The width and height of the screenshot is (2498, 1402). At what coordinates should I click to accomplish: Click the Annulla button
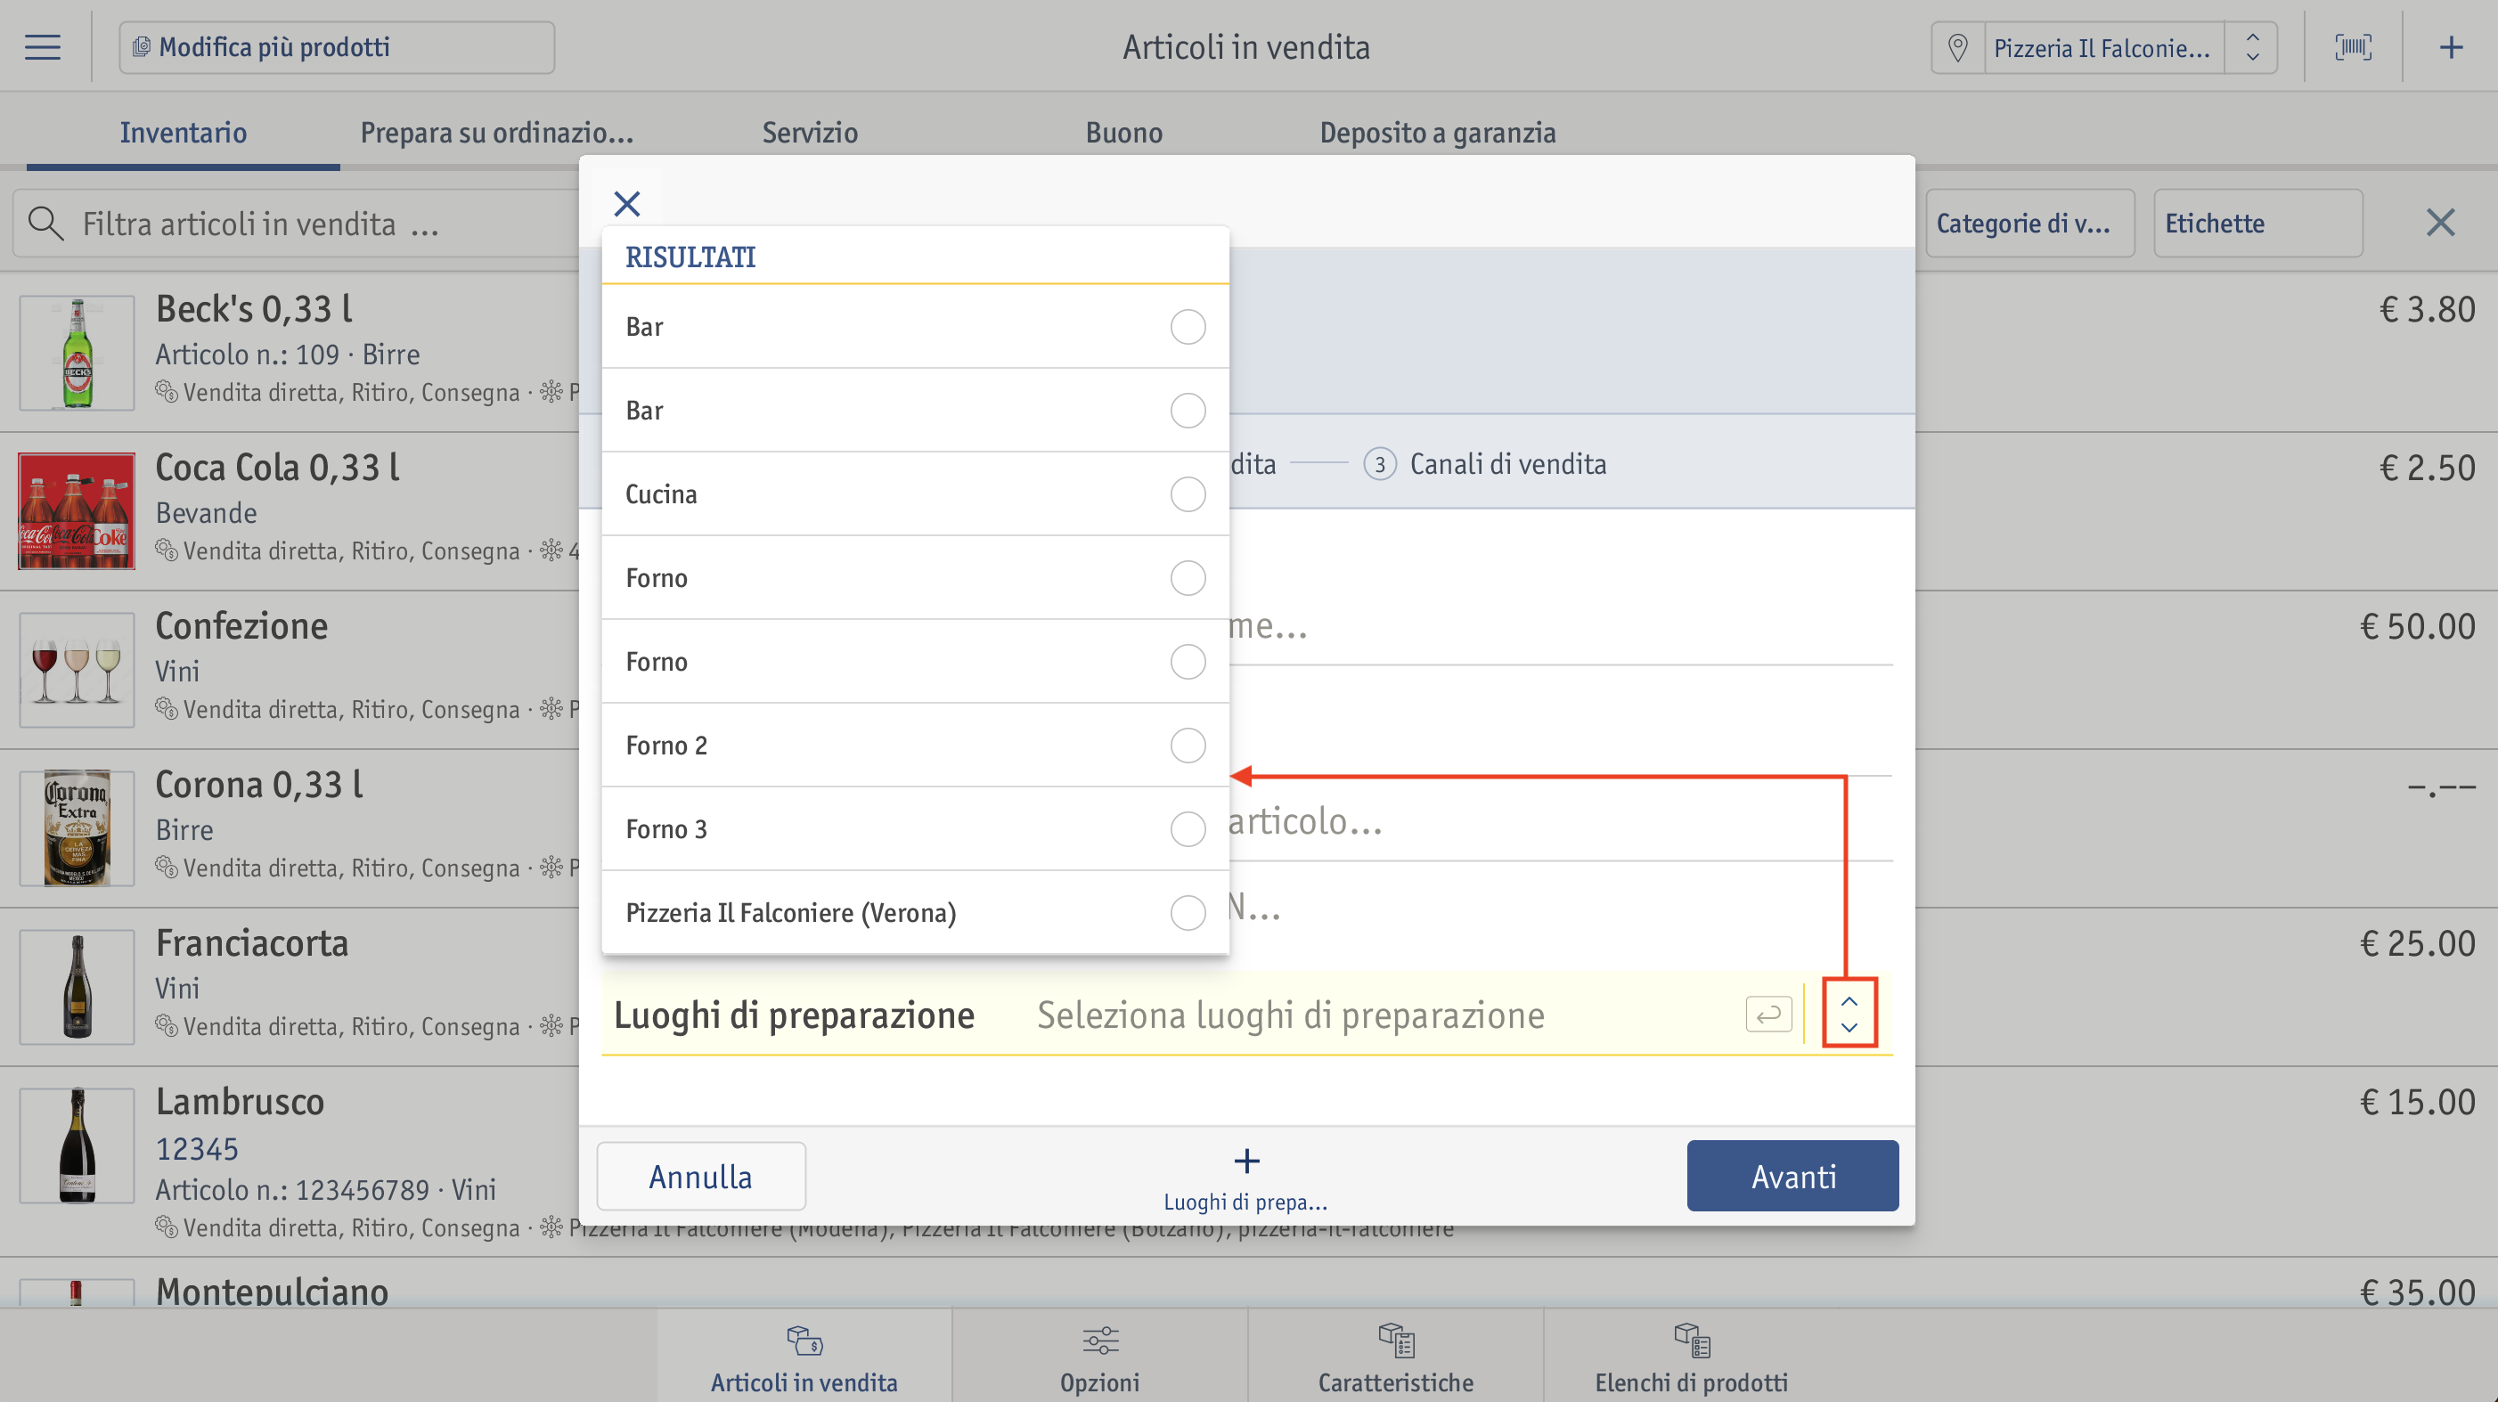(x=701, y=1176)
